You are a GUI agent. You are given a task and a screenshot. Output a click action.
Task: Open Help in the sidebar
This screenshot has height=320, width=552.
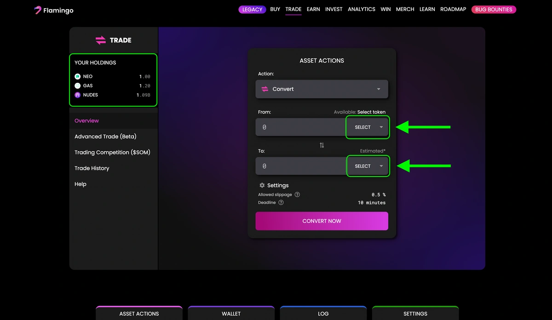[x=80, y=184]
